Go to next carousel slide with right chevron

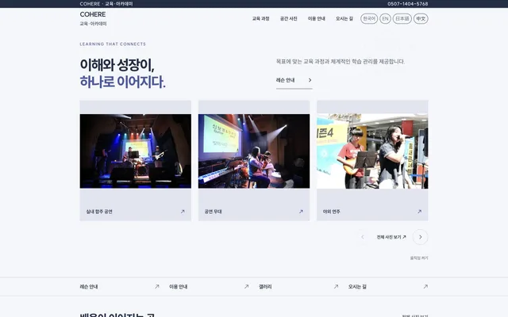(420, 237)
